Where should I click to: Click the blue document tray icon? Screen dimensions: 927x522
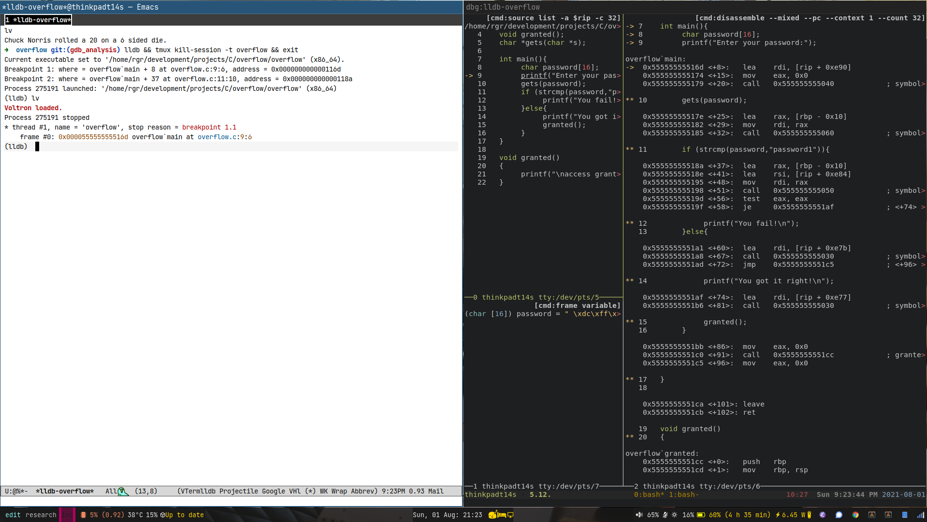[905, 515]
